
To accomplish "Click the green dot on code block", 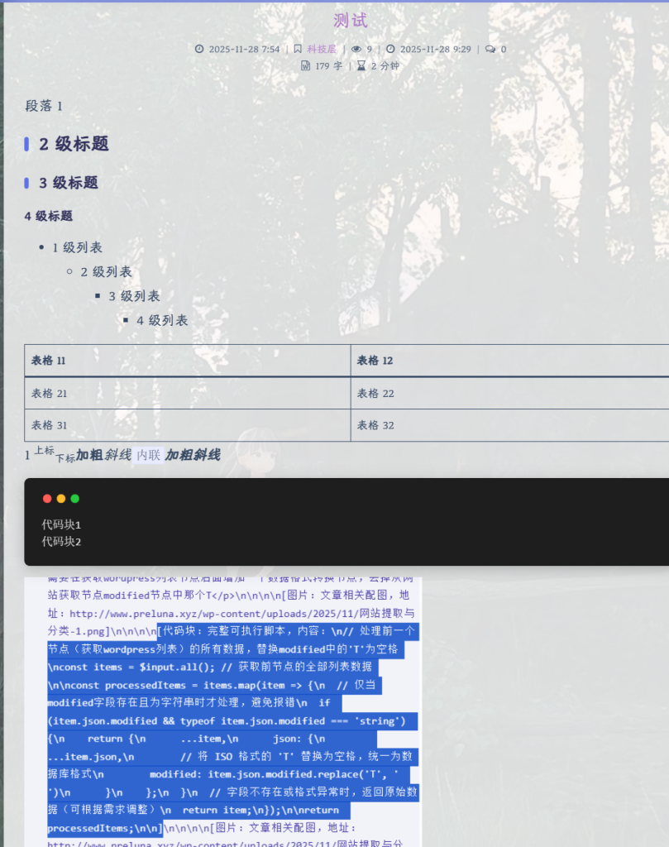I will tap(75, 499).
